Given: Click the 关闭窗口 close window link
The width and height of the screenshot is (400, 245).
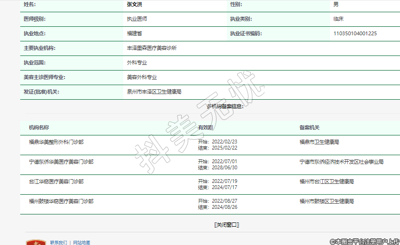Looking at the screenshot, I should (226, 225).
